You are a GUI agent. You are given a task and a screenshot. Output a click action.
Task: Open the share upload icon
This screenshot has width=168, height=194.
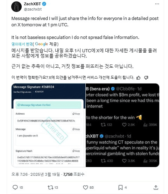coord(156,187)
